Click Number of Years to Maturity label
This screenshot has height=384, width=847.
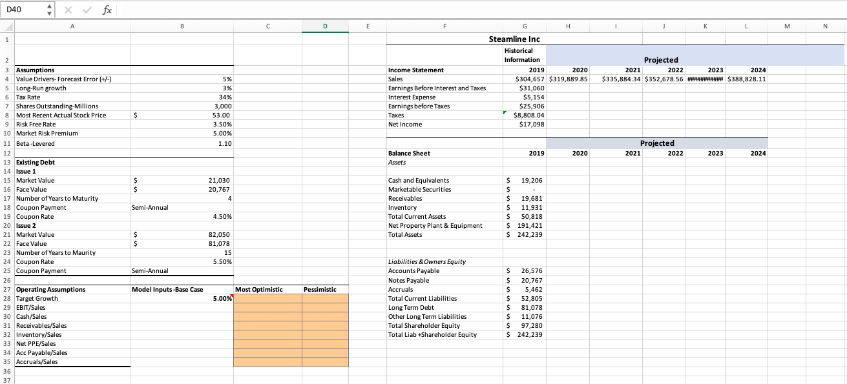point(57,198)
